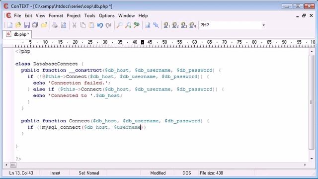
Task: Click the 'DOS' file format indicator
Action: tap(187, 173)
